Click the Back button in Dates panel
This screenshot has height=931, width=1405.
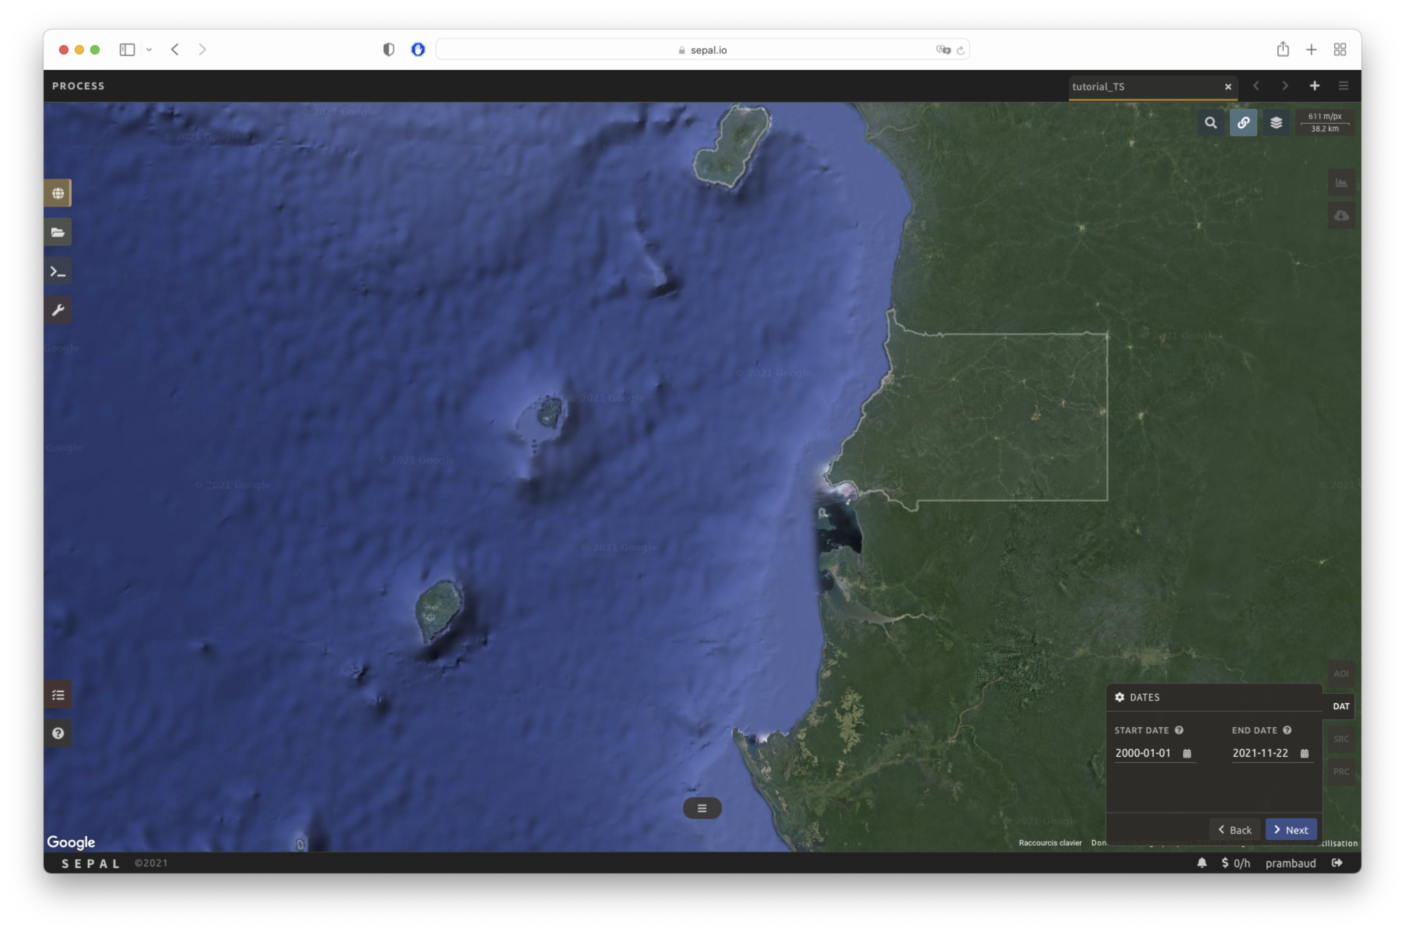click(1235, 830)
